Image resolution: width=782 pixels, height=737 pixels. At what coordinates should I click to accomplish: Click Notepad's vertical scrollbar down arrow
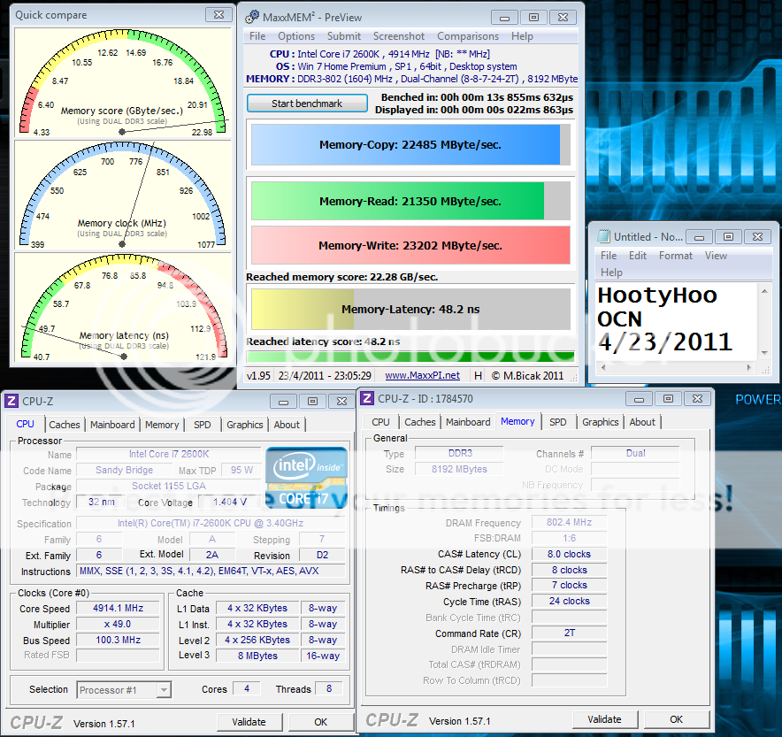point(764,353)
